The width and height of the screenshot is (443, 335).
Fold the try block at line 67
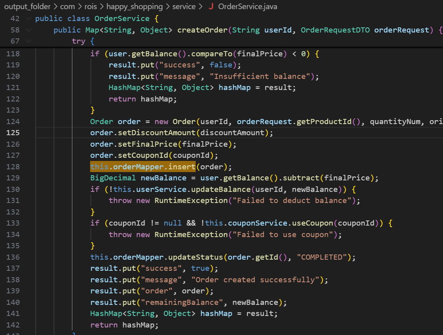(27, 41)
